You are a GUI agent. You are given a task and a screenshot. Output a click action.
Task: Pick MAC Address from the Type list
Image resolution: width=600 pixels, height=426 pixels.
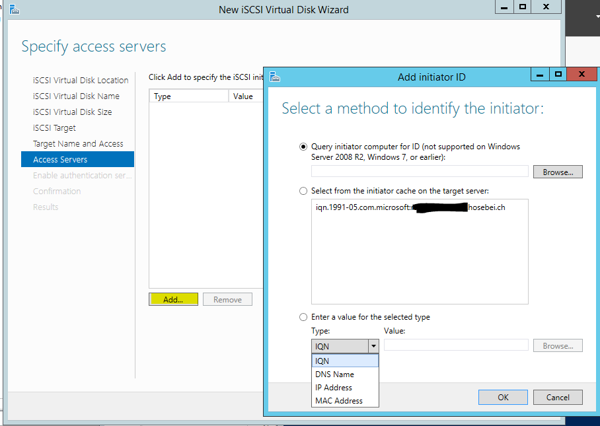pos(345,401)
